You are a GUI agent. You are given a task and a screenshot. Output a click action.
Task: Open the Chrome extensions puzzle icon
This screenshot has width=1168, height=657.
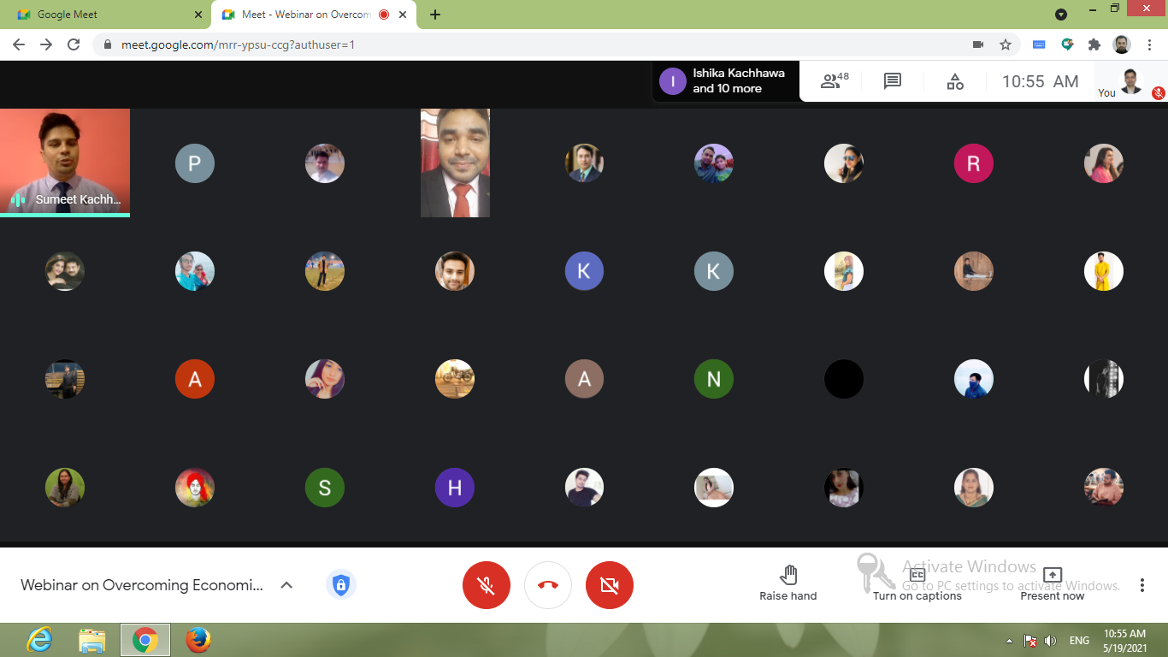1094,44
